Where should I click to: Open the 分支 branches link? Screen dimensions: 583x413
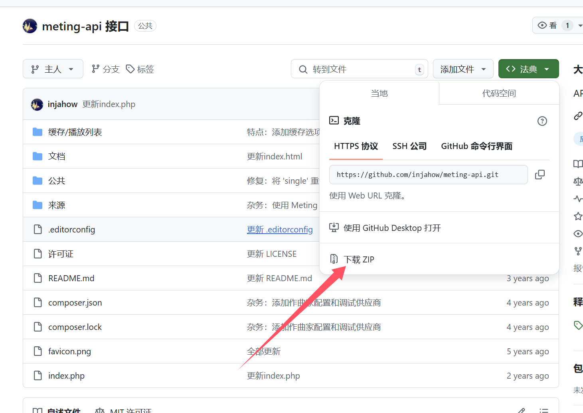tap(106, 69)
